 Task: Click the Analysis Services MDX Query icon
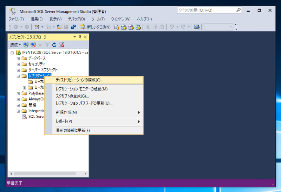click(124, 27)
